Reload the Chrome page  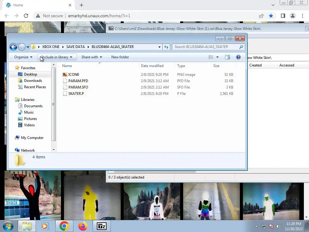(26, 16)
